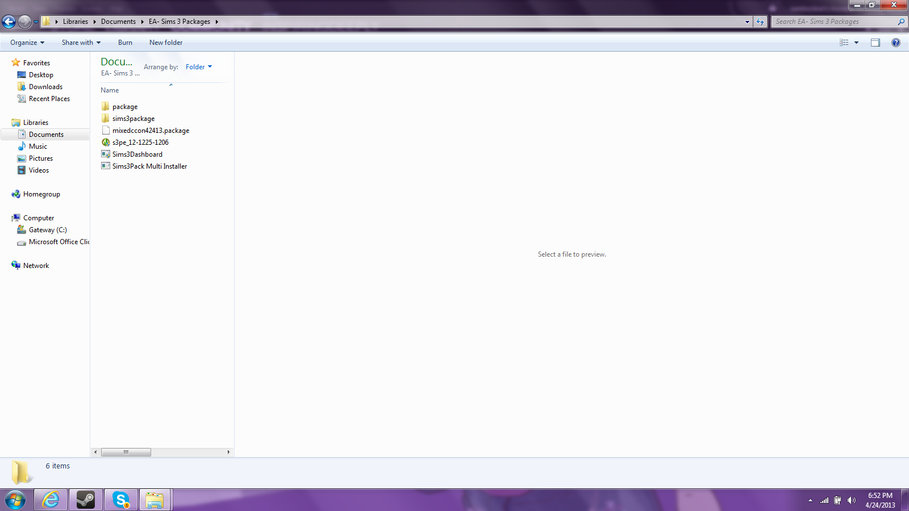
Task: Go back using the Back arrow button
Action: click(9, 22)
